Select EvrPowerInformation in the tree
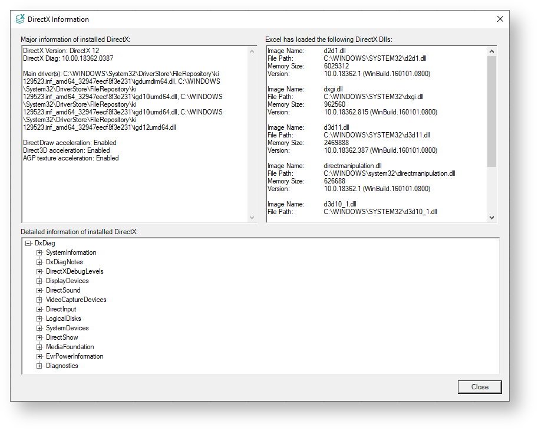The image size is (538, 430). click(74, 356)
